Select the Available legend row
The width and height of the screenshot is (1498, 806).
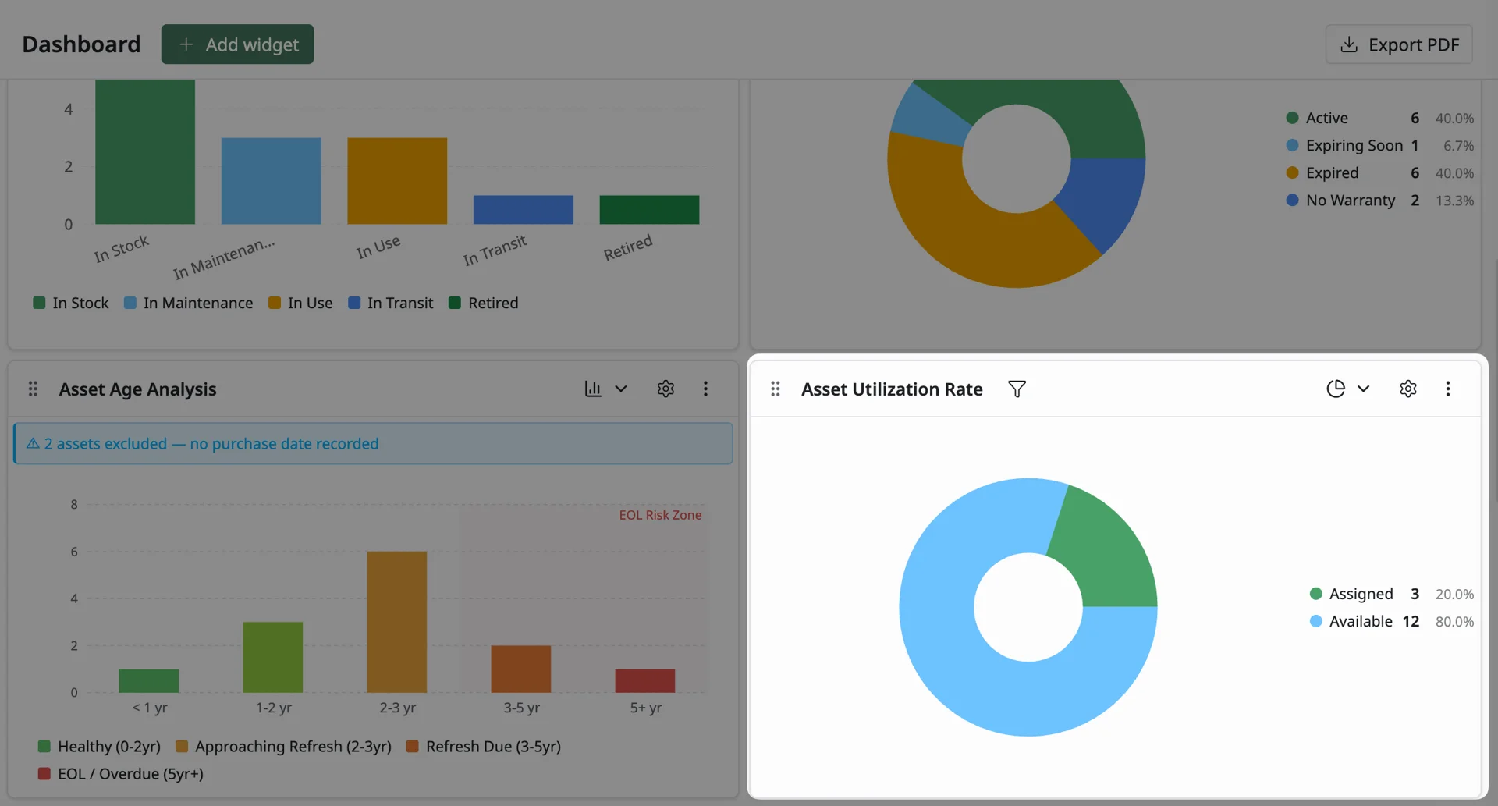[x=1391, y=621]
